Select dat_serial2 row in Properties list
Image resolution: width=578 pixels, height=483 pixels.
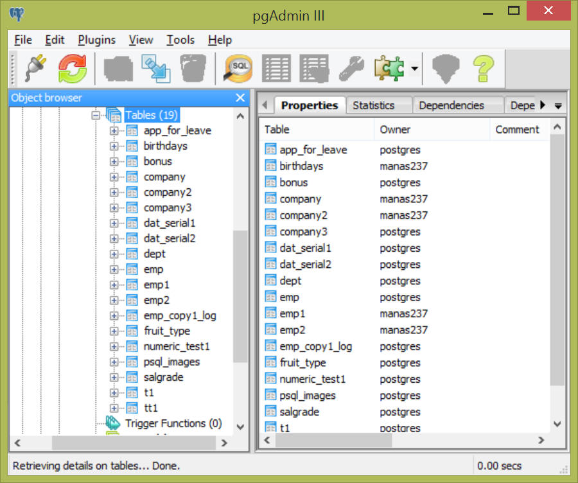404,265
